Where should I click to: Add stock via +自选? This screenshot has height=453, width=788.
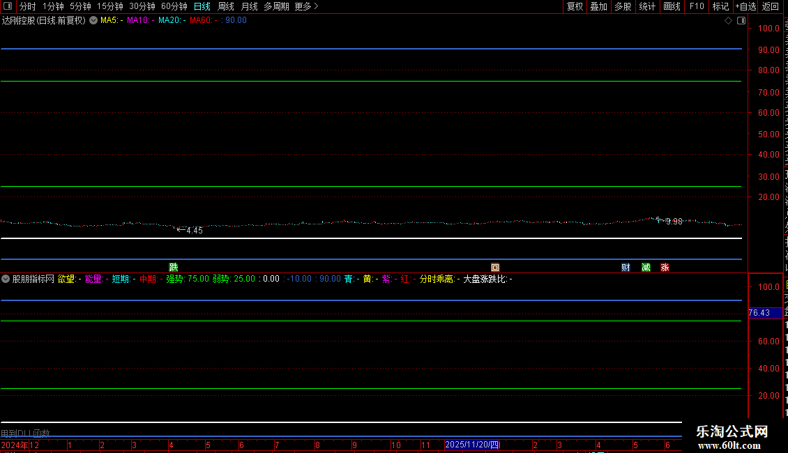click(x=745, y=6)
